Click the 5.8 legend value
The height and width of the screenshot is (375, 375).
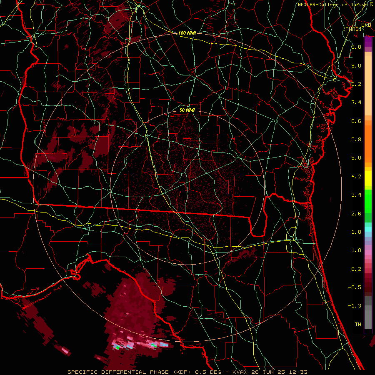tap(356, 140)
